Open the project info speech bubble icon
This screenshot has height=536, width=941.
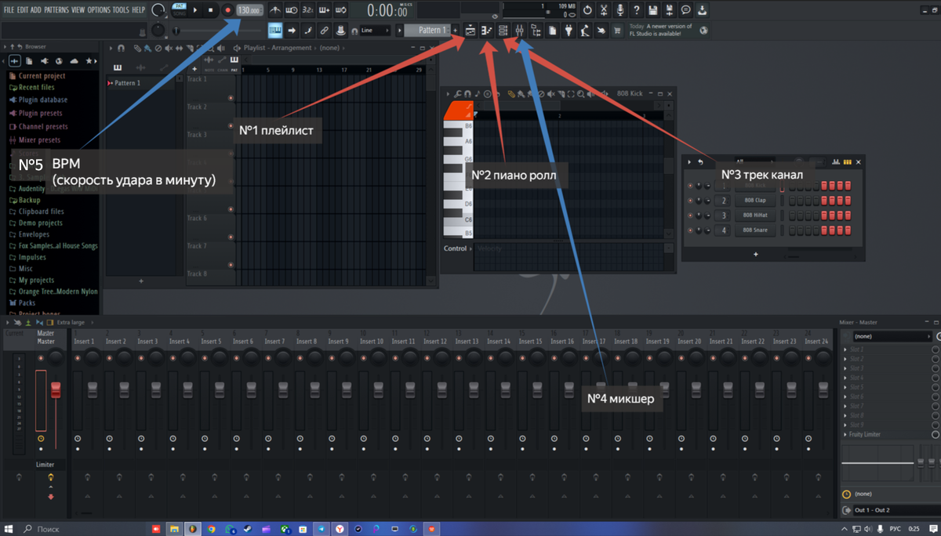686,10
